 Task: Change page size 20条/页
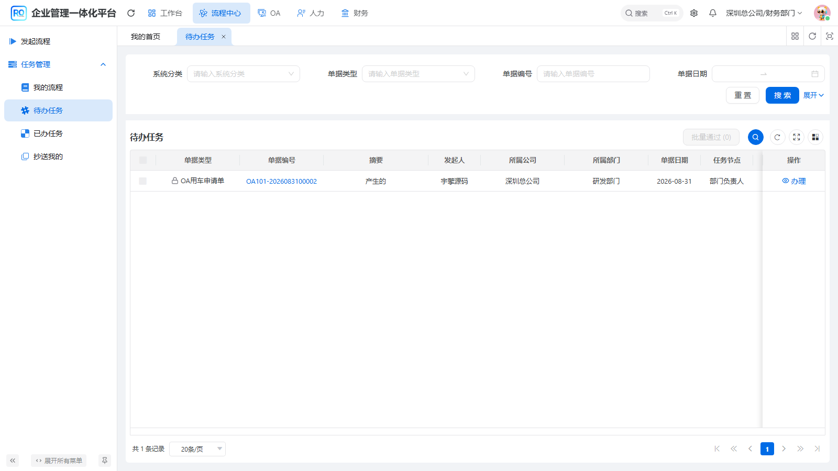click(197, 449)
